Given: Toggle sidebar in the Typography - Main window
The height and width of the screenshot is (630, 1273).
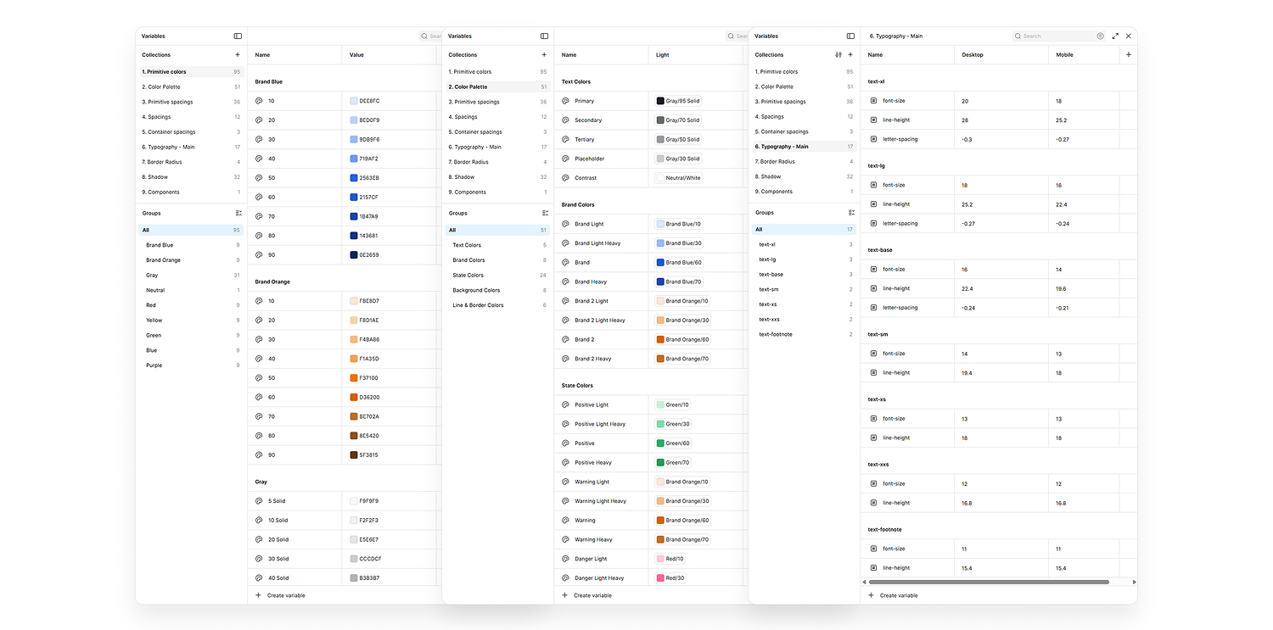Looking at the screenshot, I should coord(850,36).
